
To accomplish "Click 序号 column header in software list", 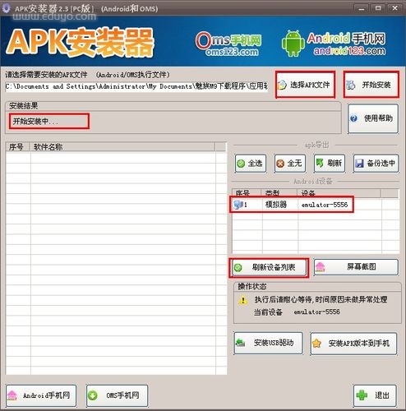I will (17, 147).
